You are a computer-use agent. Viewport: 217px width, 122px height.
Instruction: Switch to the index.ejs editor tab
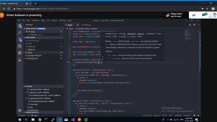(x=86, y=25)
